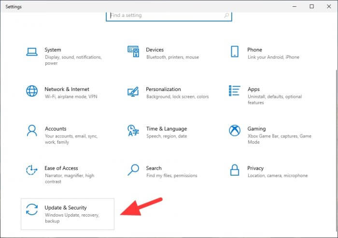Open the Ease of Access icon
338x238 pixels.
coord(32,170)
